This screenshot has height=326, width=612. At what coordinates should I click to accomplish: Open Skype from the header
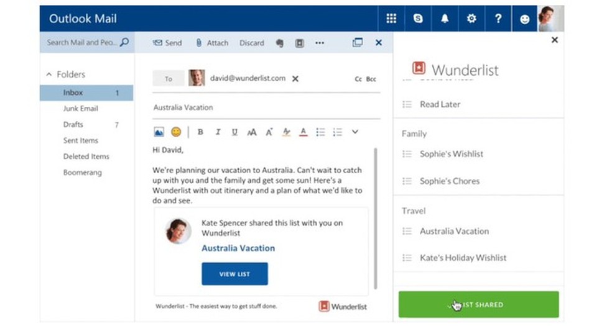coord(418,18)
